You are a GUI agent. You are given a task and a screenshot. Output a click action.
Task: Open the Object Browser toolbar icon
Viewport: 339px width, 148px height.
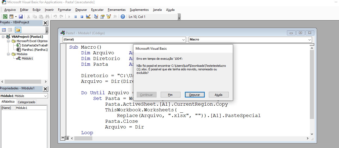click(109, 17)
